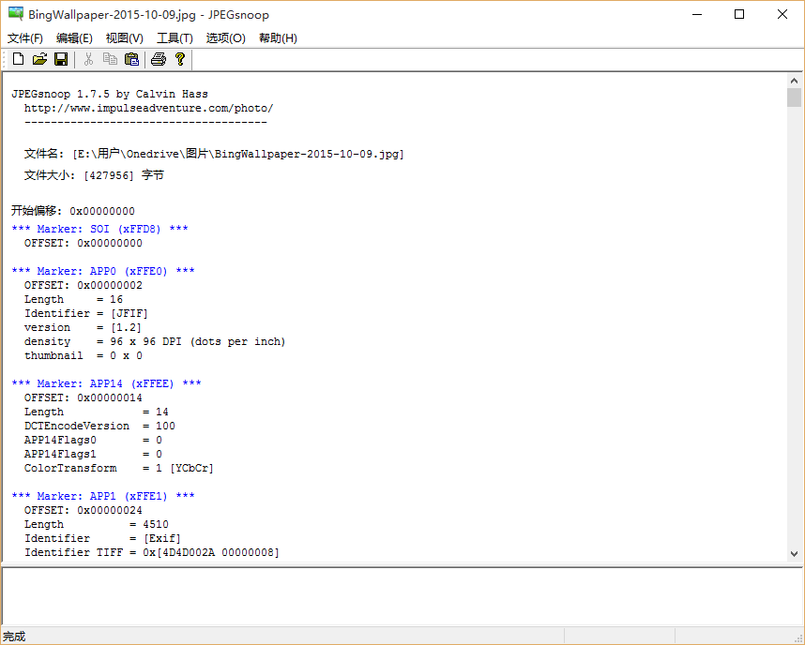Print the report using the printer icon
The image size is (805, 645).
point(159,59)
